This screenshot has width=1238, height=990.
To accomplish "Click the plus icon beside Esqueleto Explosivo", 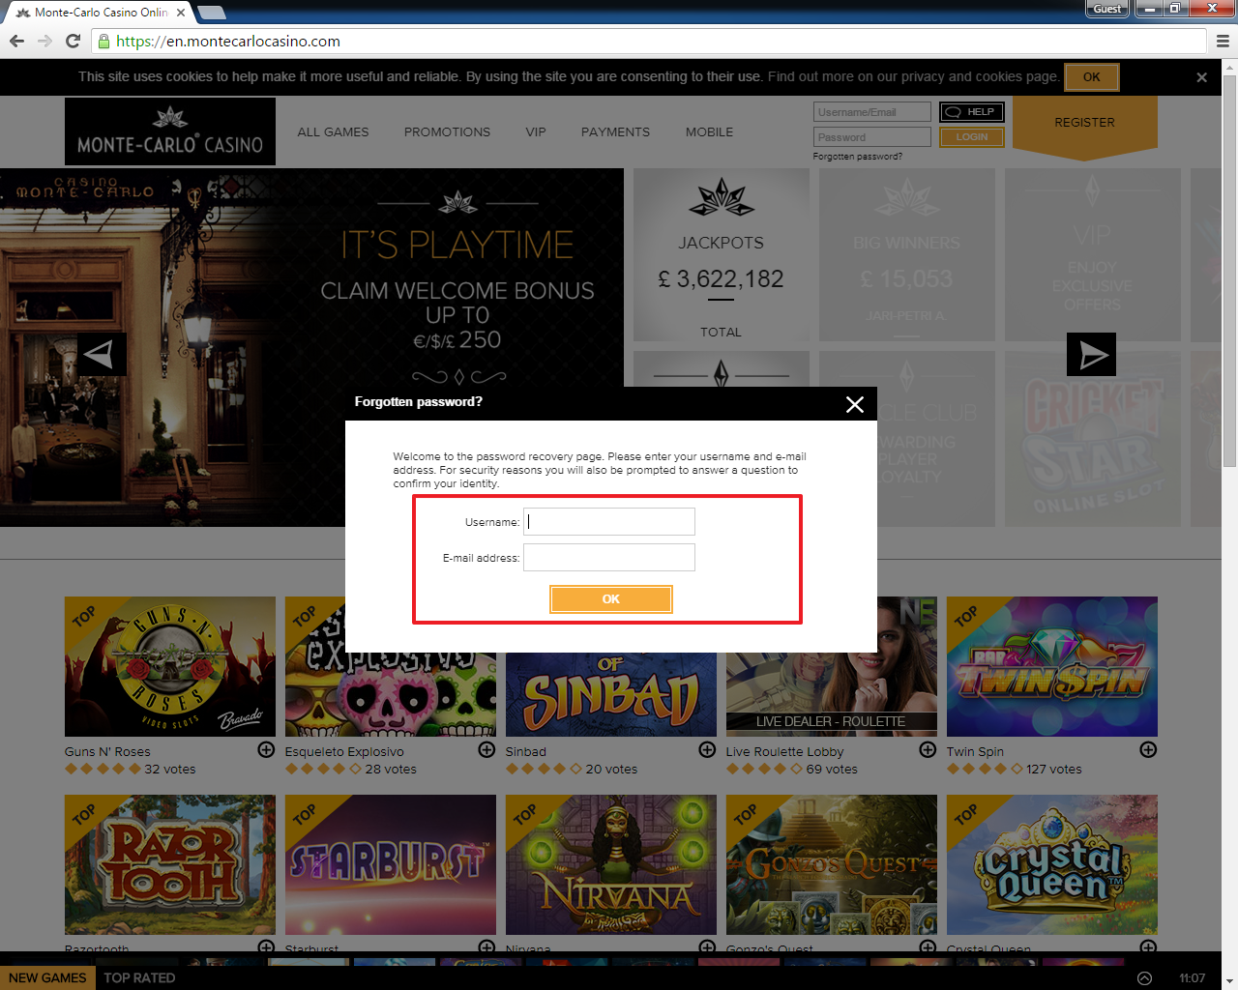I will (x=486, y=750).
